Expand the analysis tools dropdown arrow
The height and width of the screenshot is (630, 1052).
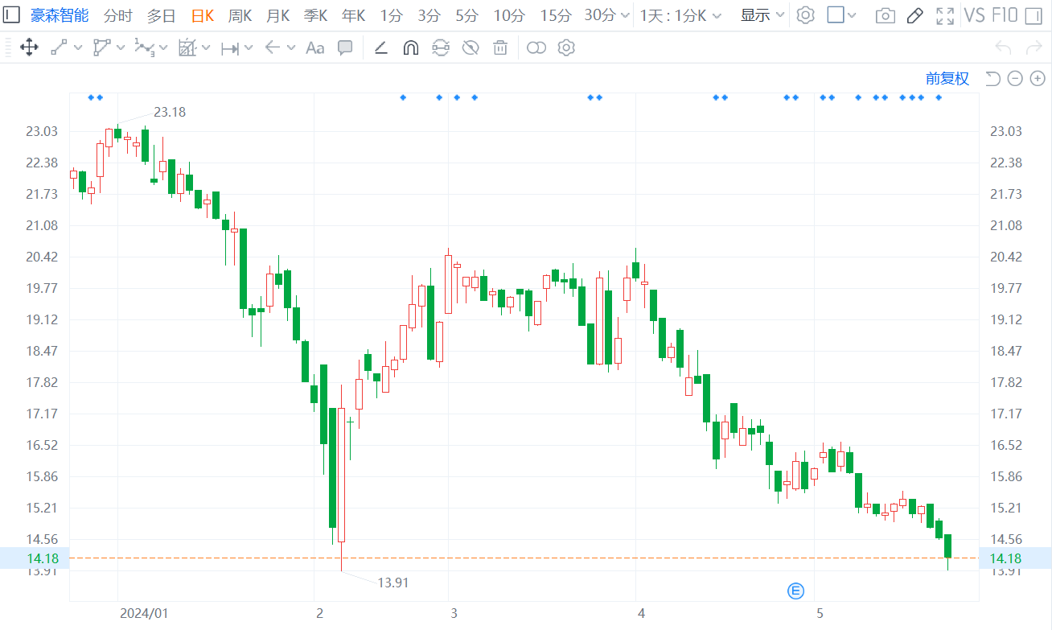coord(206,48)
